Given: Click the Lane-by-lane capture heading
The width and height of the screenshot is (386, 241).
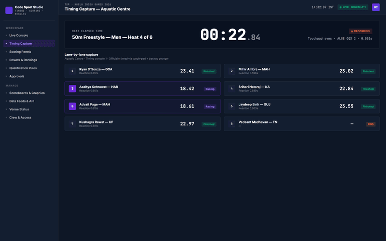Looking at the screenshot, I should click(81, 55).
